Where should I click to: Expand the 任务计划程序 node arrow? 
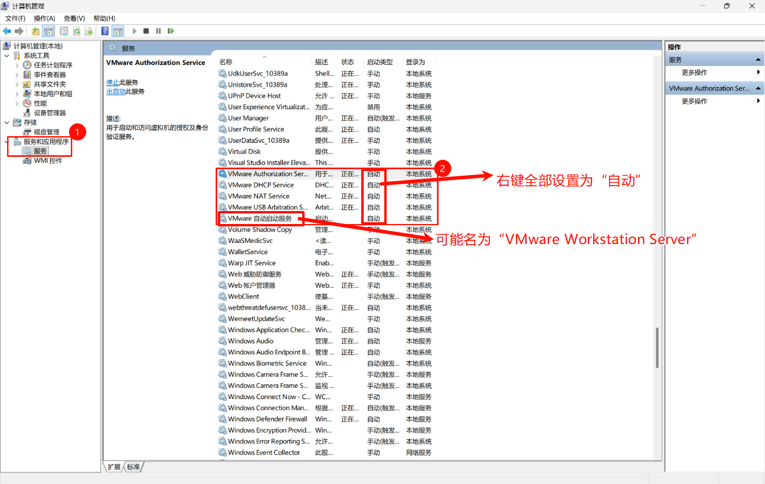coord(17,65)
